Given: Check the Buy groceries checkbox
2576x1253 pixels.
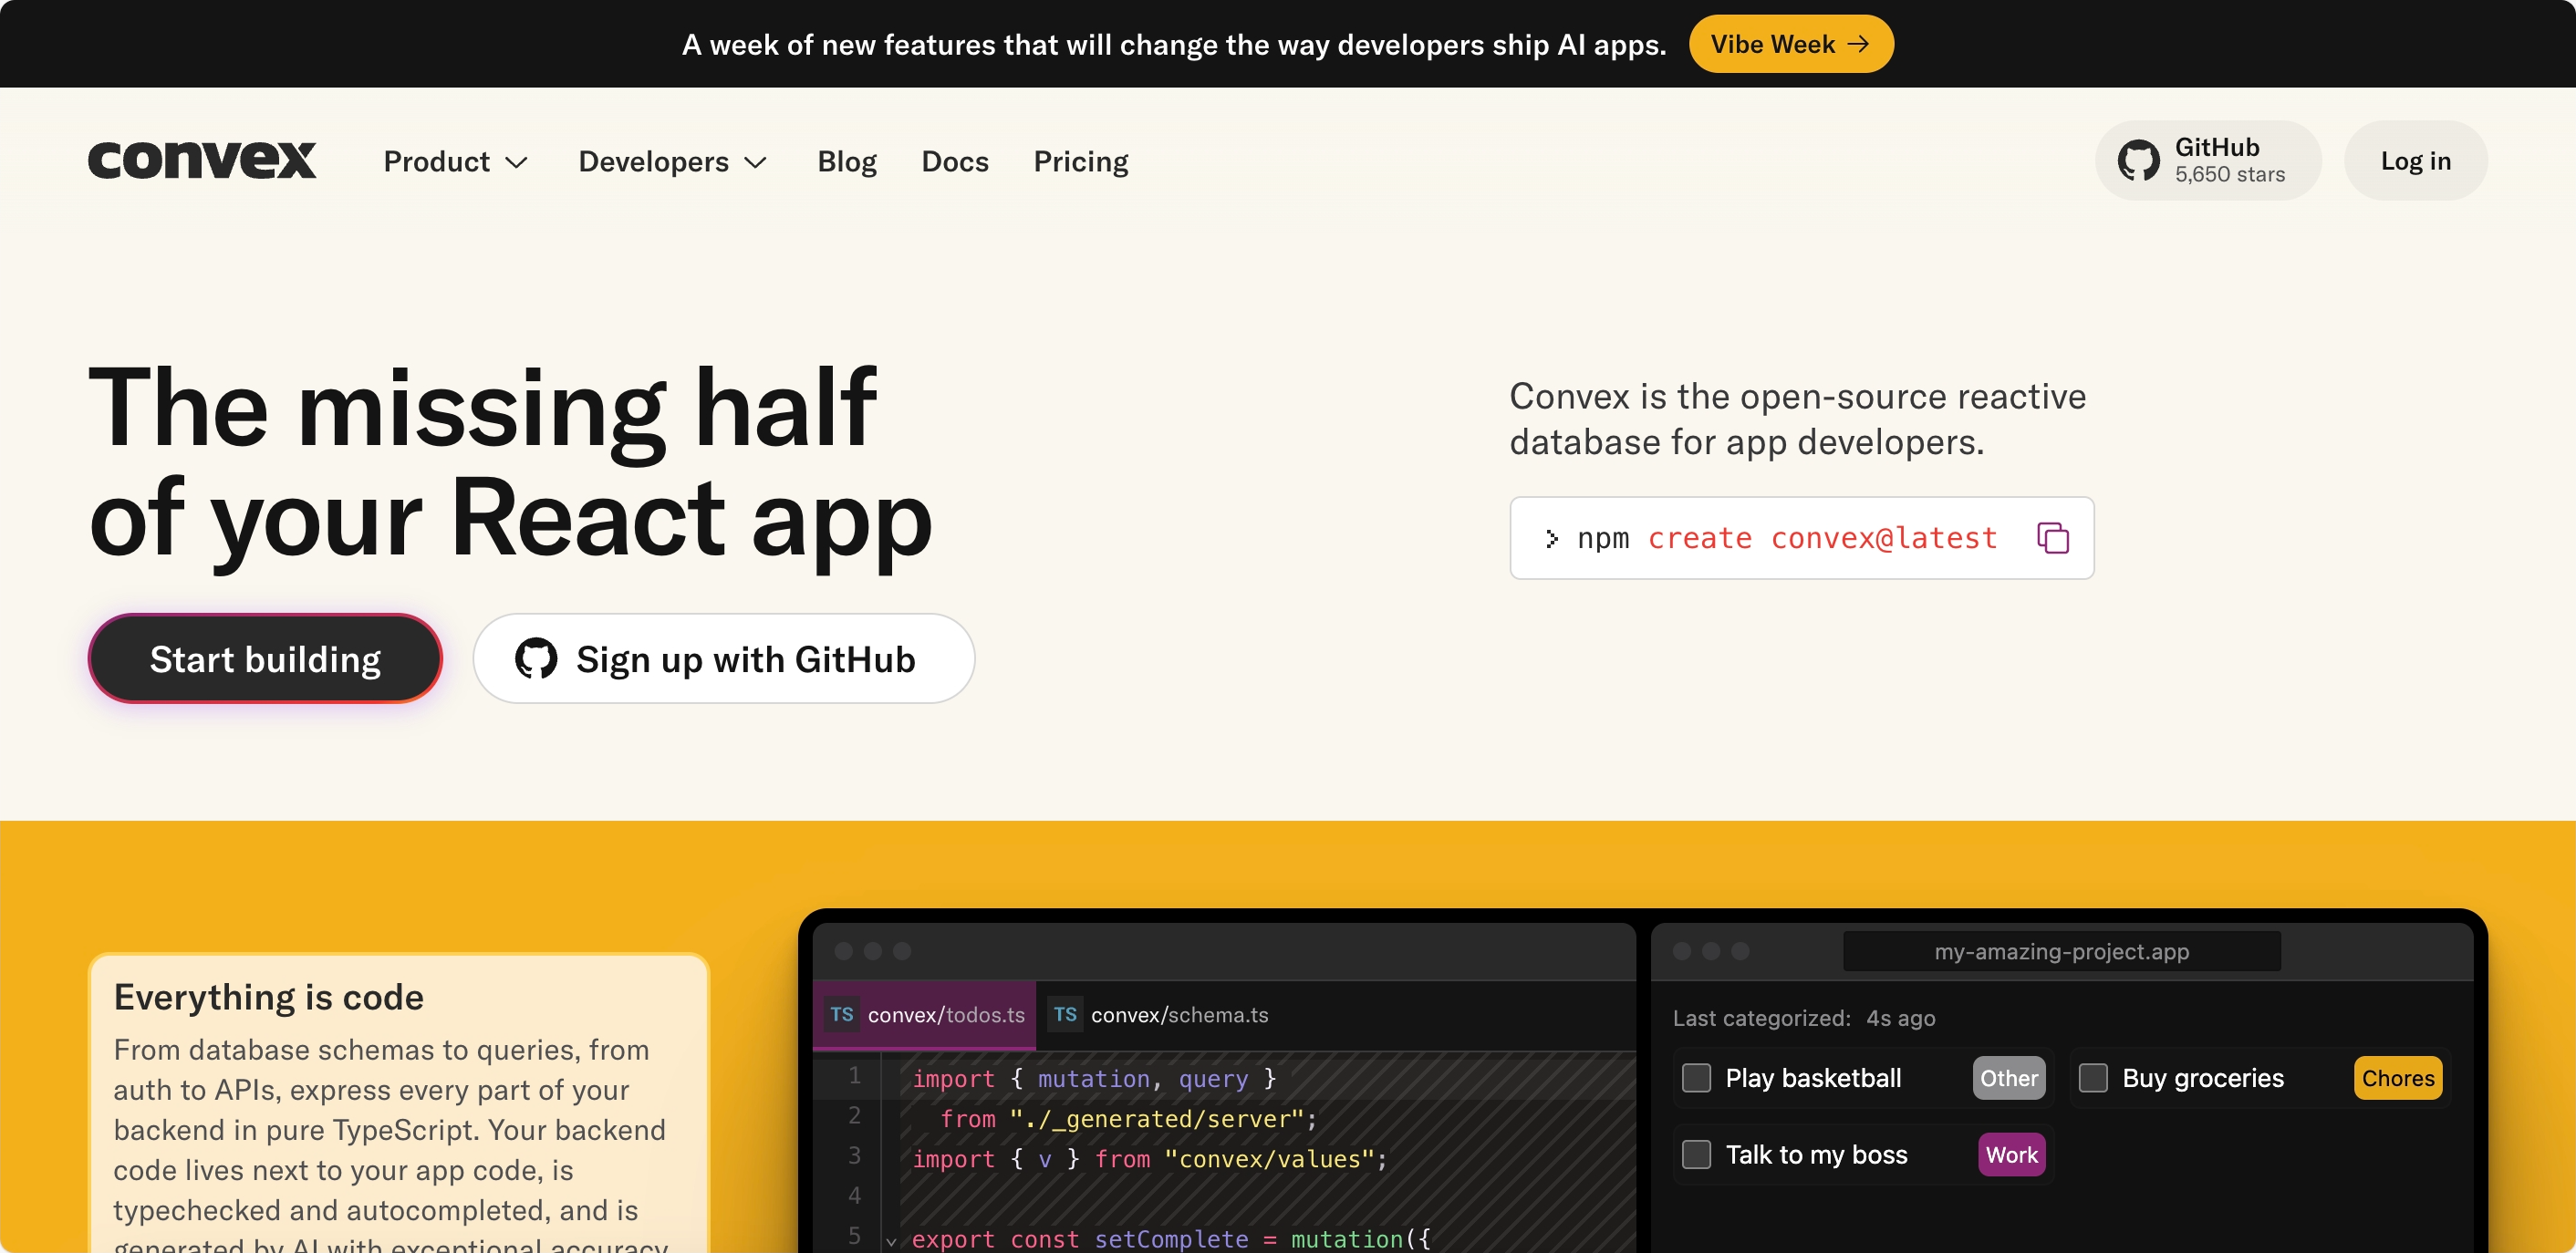Looking at the screenshot, I should click(2093, 1078).
